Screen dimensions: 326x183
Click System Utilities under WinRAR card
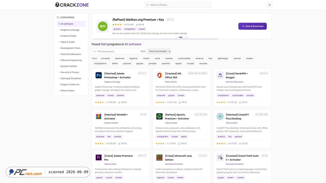point(111,123)
